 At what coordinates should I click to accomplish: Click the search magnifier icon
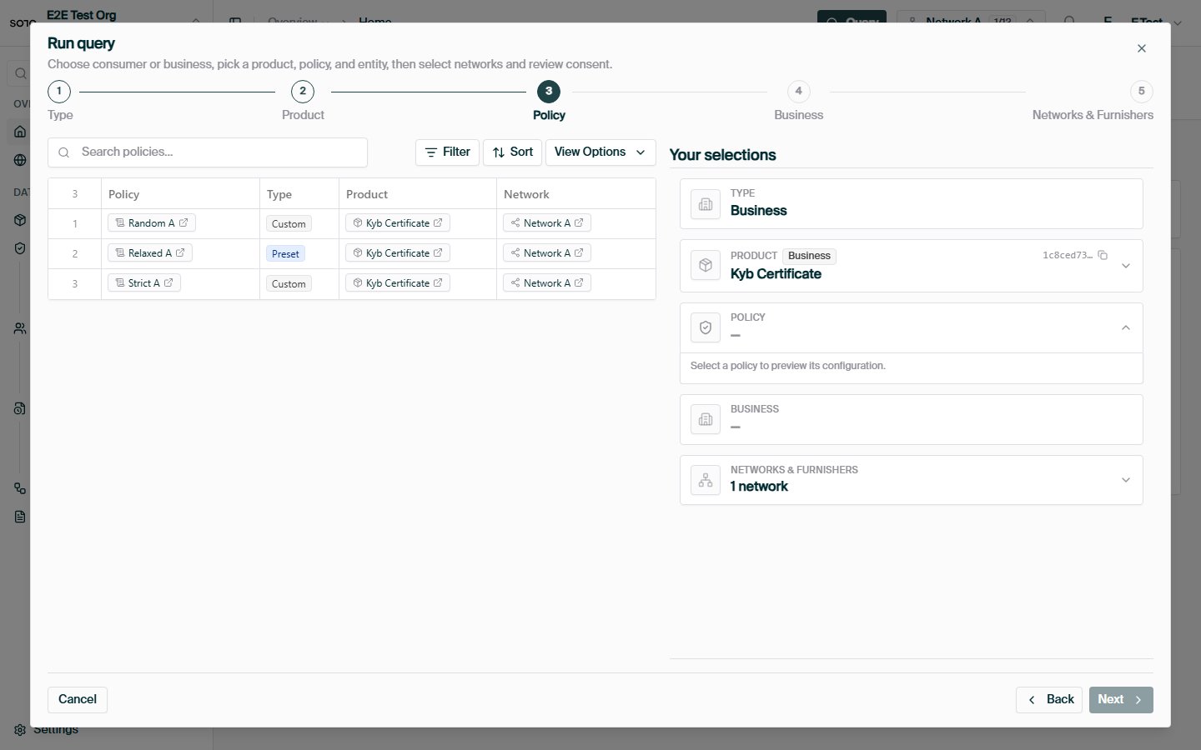63,152
